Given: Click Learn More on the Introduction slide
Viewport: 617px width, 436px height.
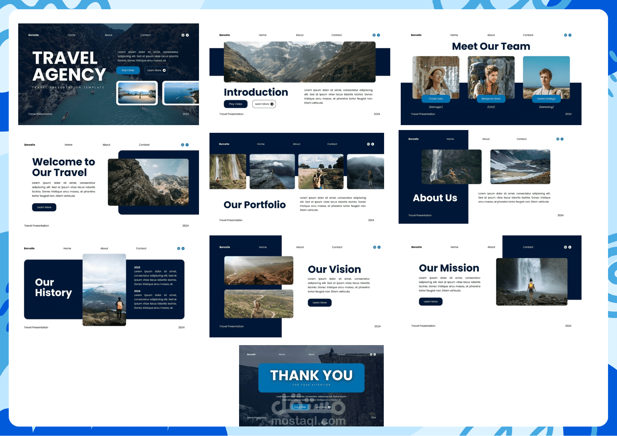Looking at the screenshot, I should (264, 104).
